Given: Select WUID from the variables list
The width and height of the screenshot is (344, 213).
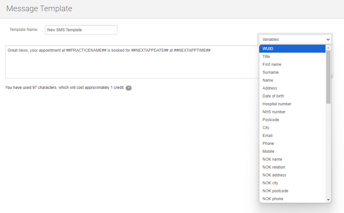Looking at the screenshot, I should [x=292, y=49].
